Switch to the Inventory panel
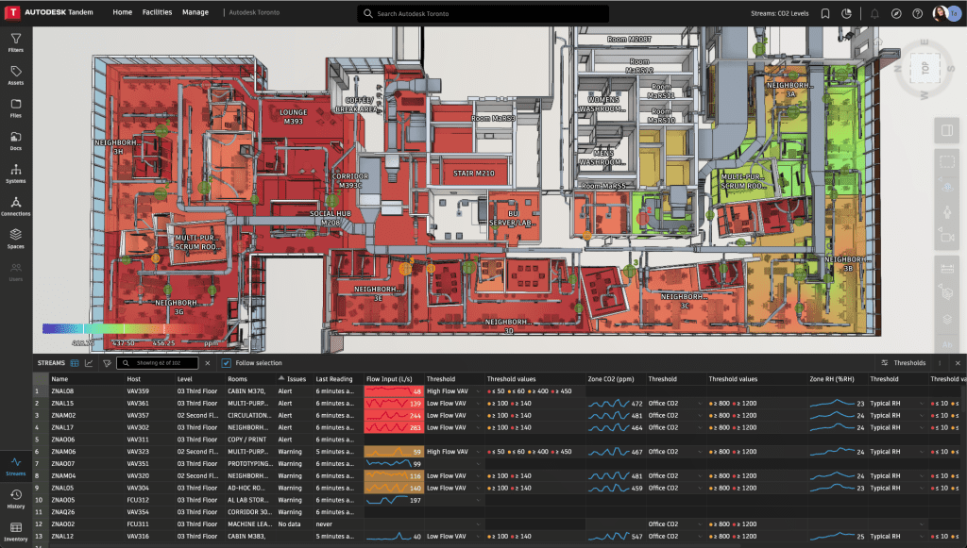Screen dimensions: 967x548 (15, 533)
